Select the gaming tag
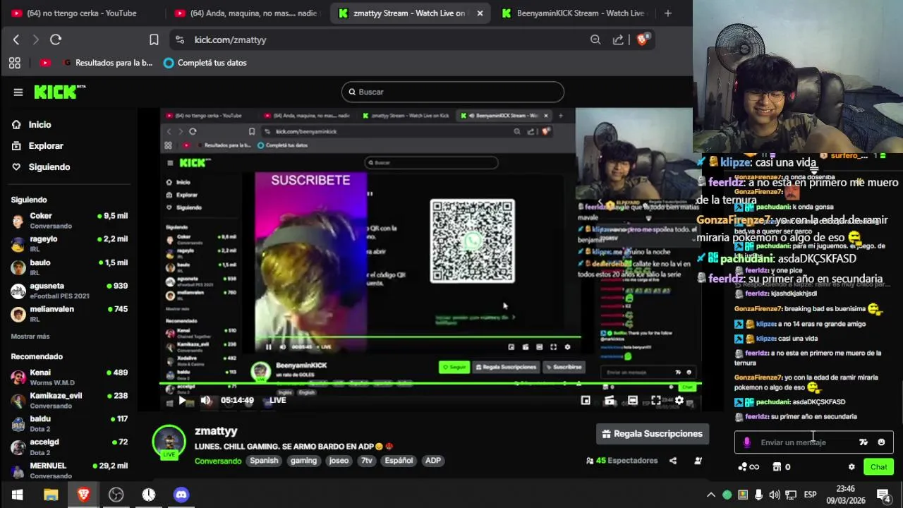Screen dimensions: 903x508 (x=303, y=461)
